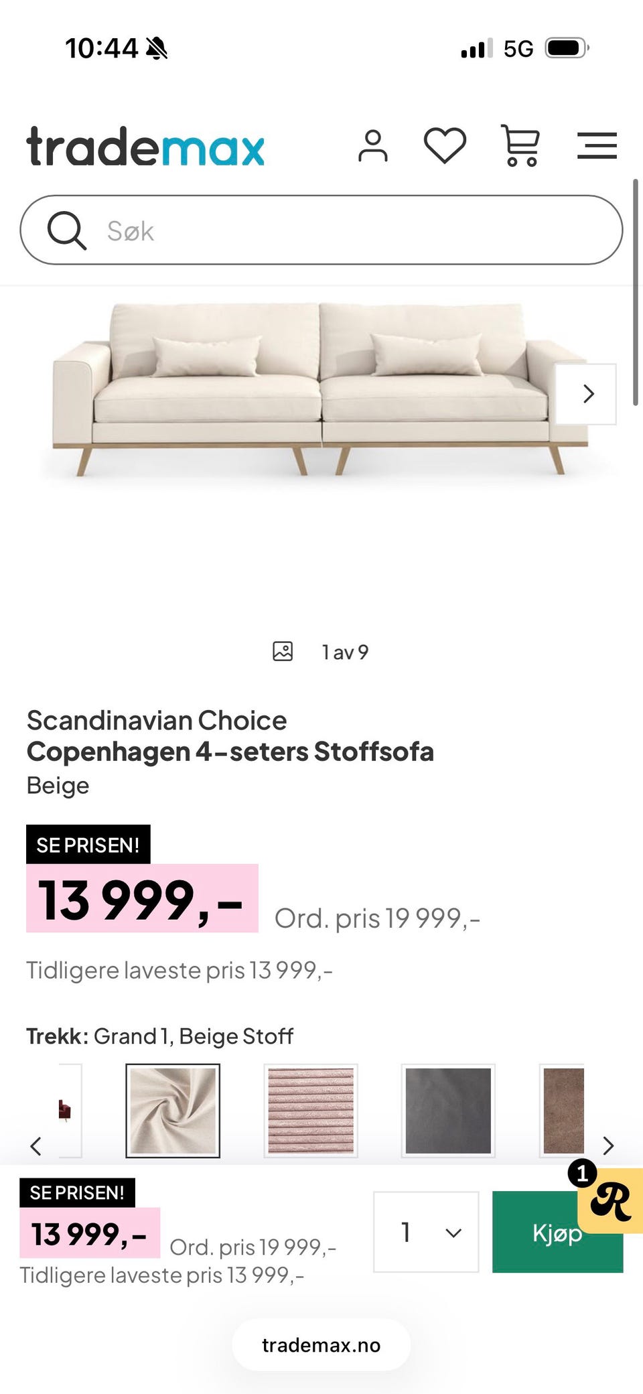Select the pink corduroy fabric swatch
The width and height of the screenshot is (643, 1394).
click(x=311, y=1110)
